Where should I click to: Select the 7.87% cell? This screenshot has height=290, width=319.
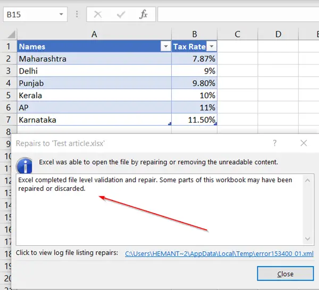194,59
